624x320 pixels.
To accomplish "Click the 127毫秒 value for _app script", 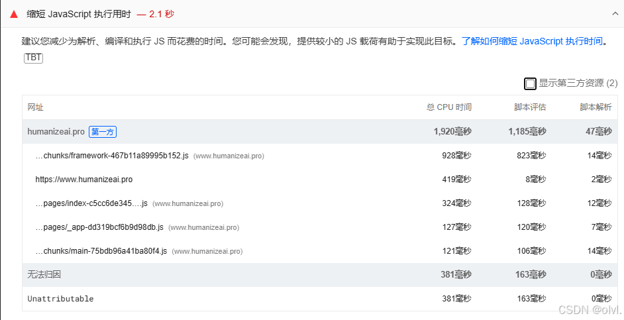I will pos(456,227).
